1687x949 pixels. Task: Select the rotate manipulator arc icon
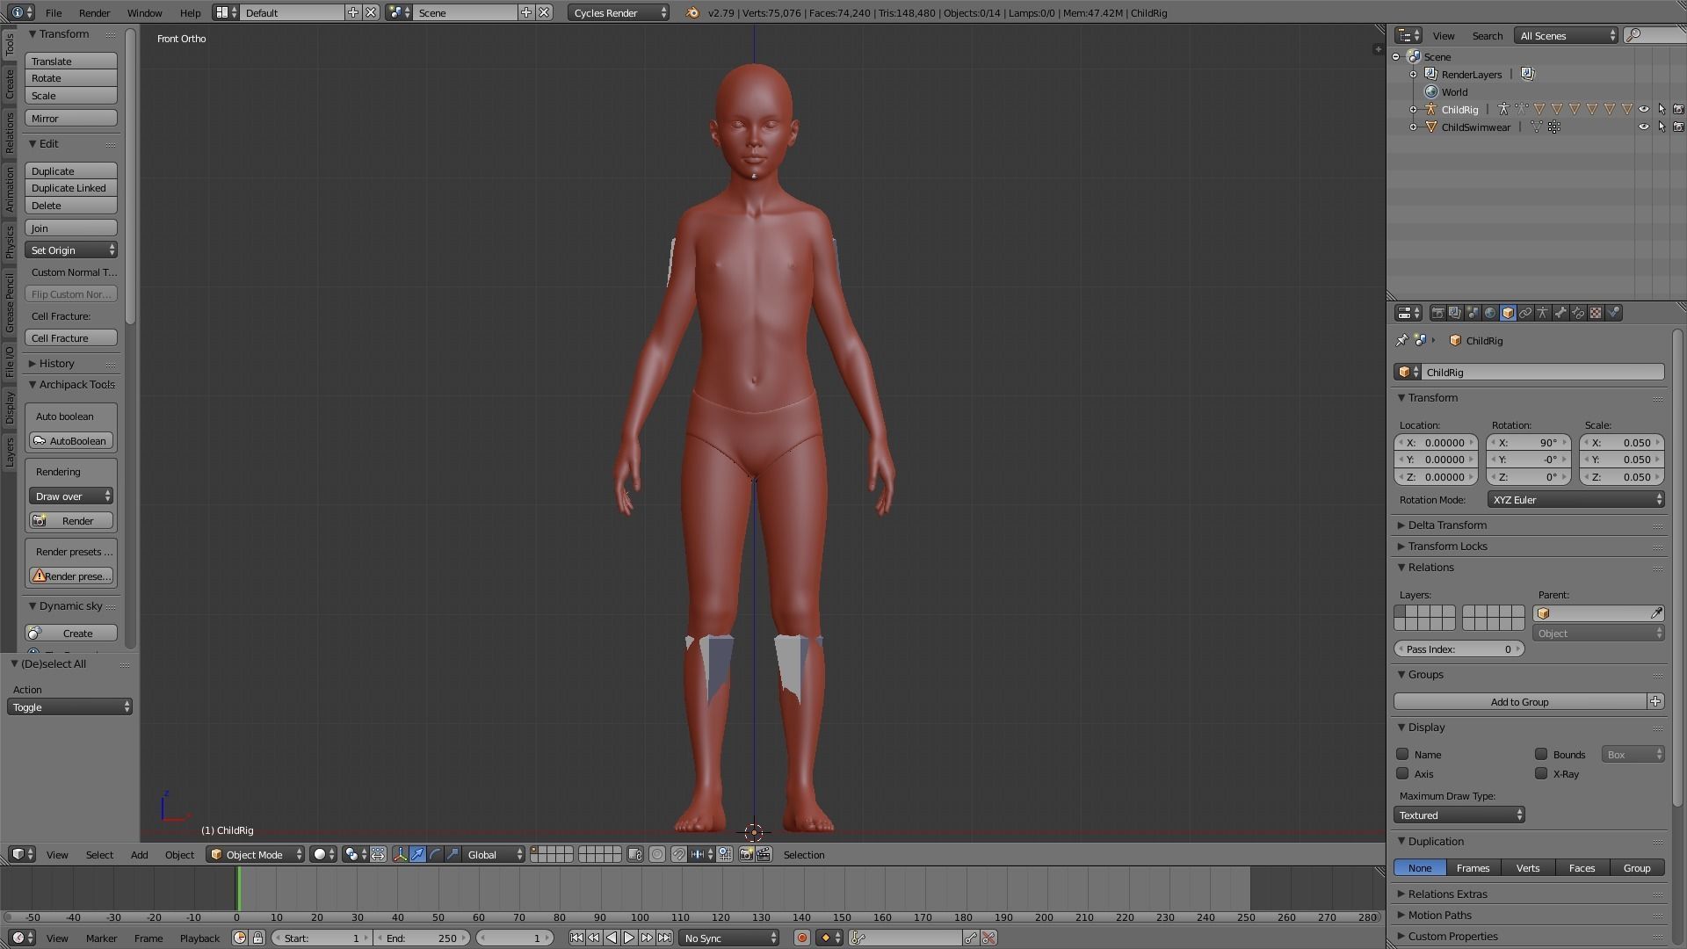[x=435, y=854]
